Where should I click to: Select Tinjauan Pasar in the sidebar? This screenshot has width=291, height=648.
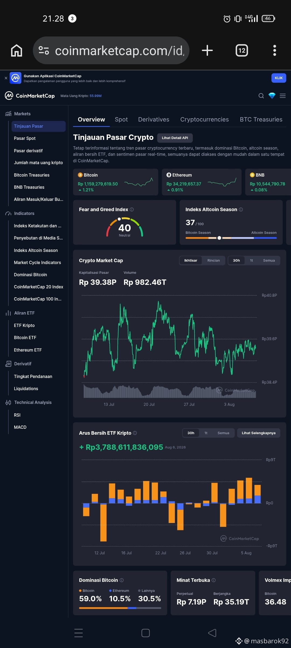(39, 126)
